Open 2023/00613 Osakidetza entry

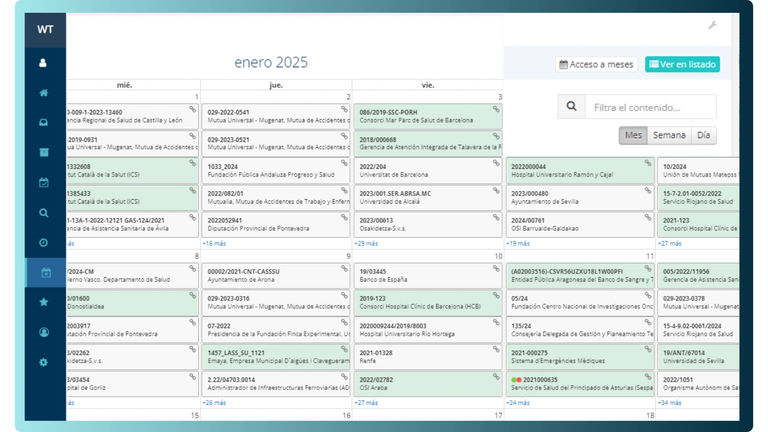[x=428, y=224]
